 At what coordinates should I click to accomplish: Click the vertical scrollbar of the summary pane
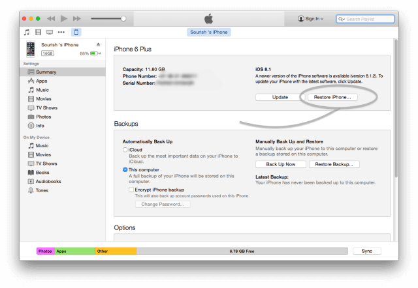396,109
